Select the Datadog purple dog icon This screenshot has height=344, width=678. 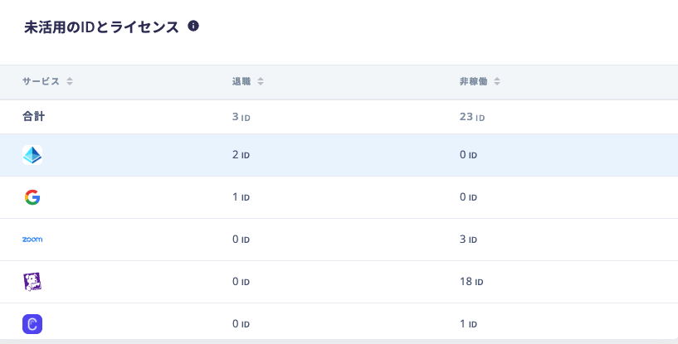tap(32, 282)
